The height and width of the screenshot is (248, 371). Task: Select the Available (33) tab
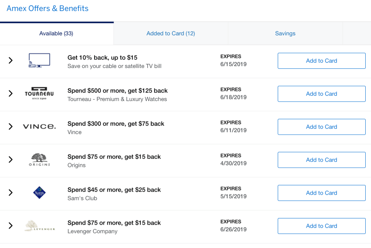[56, 34]
